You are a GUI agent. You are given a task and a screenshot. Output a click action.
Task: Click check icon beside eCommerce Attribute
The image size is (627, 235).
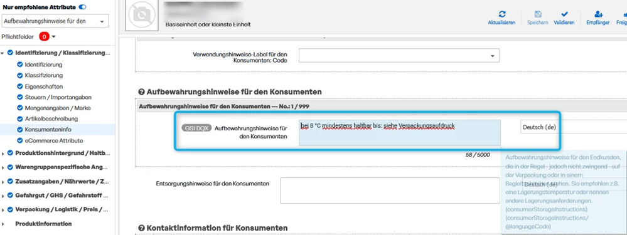[x=19, y=140]
